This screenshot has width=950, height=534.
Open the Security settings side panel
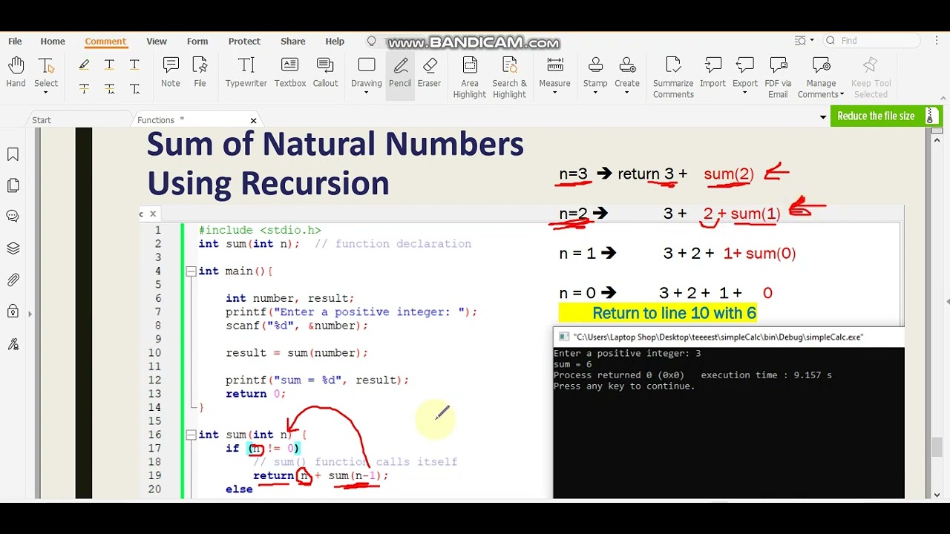(13, 311)
